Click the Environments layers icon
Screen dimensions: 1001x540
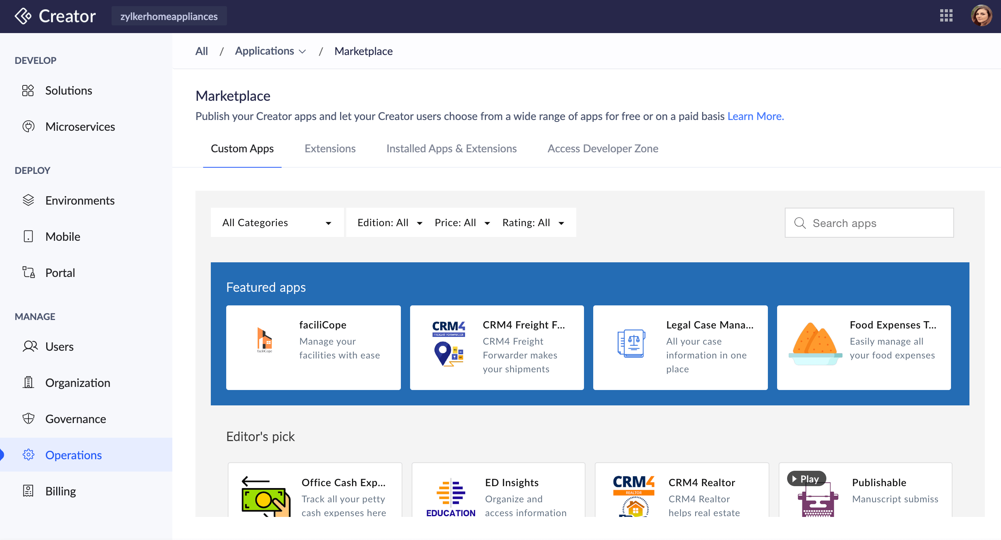[x=28, y=200]
